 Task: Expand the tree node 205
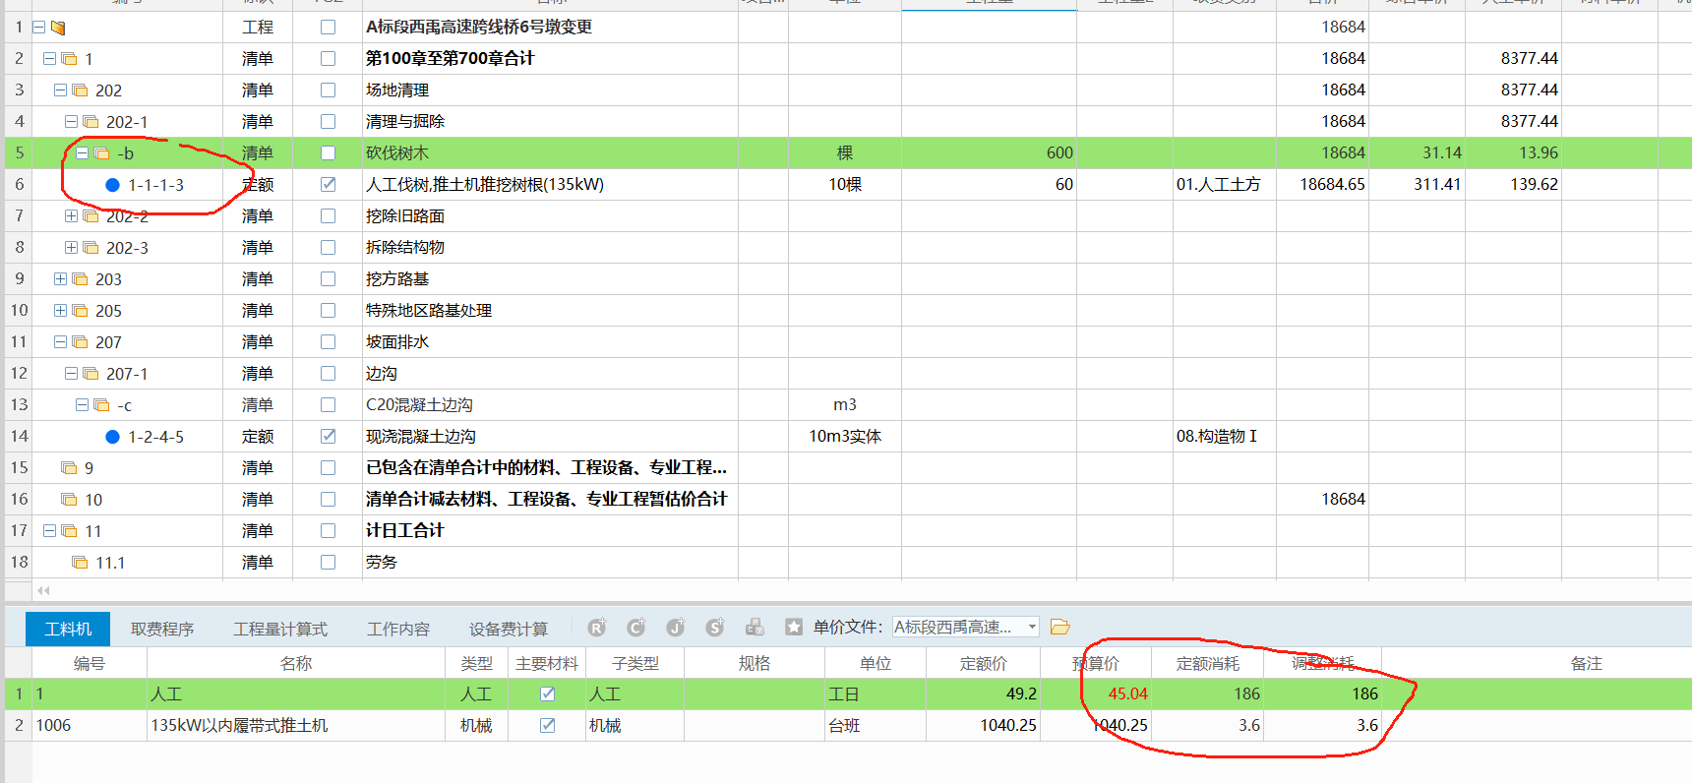pos(60,311)
